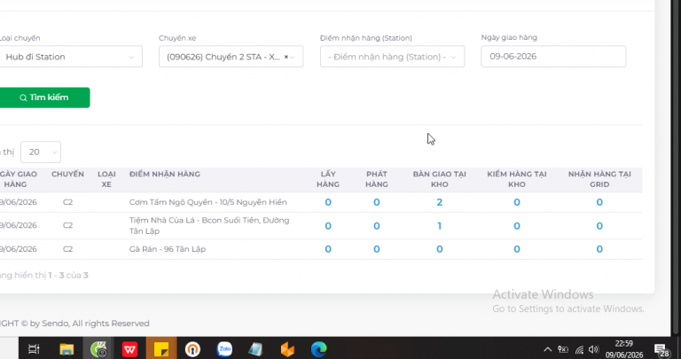The image size is (681, 359).
Task: Click C2 in the Cơm Tấm row
Action: tap(67, 202)
